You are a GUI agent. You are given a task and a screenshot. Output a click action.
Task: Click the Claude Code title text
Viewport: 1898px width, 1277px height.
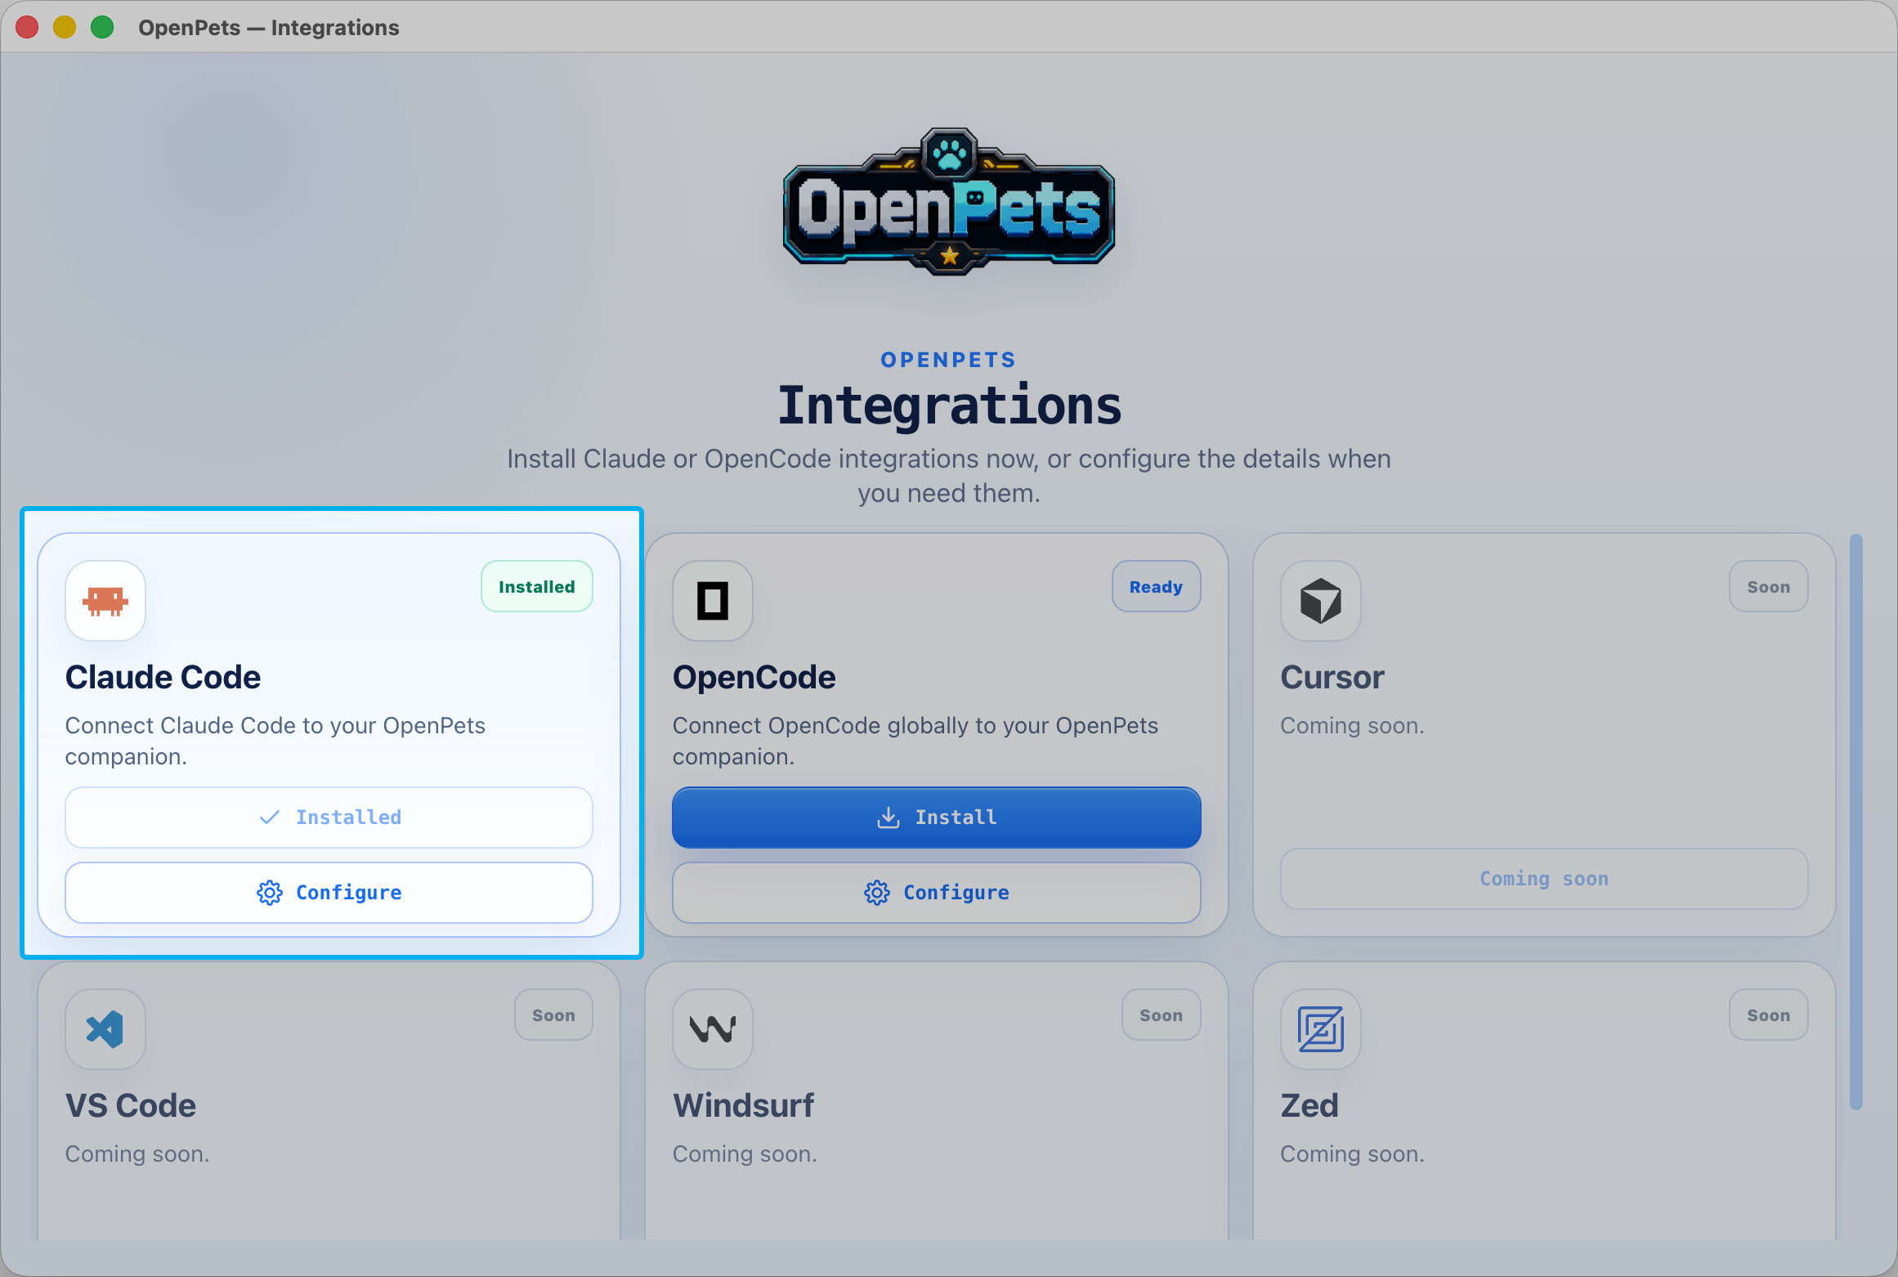163,678
